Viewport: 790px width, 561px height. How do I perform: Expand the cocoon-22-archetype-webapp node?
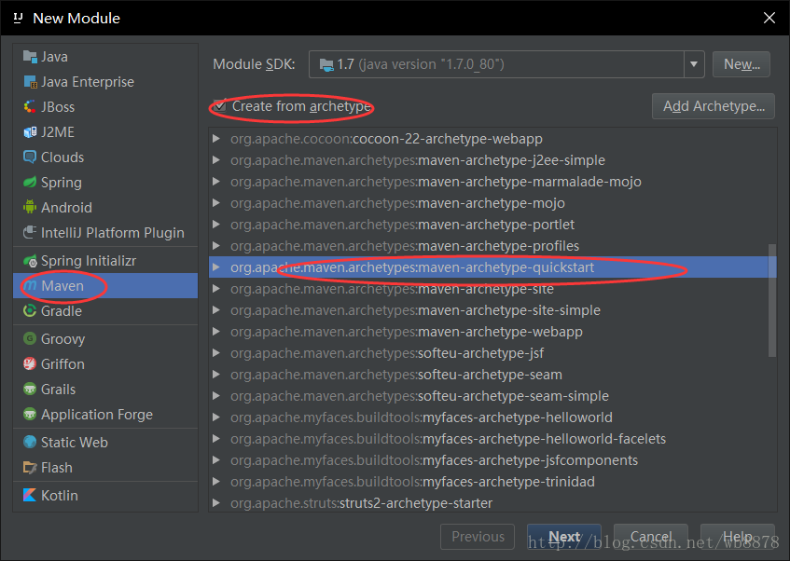pos(216,139)
